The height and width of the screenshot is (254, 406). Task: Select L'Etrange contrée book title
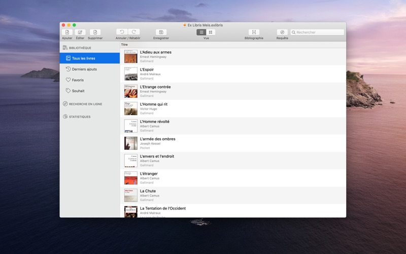(155, 87)
